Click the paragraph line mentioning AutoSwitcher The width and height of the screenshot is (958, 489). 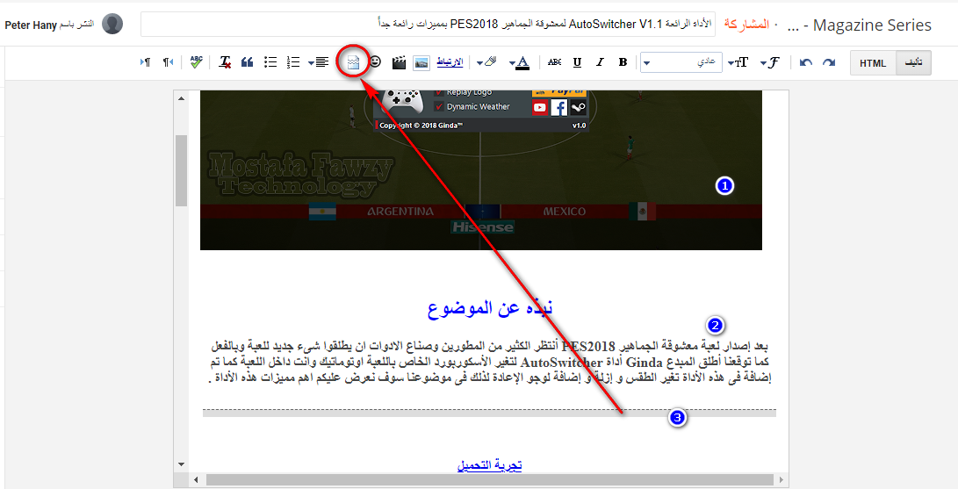489,363
